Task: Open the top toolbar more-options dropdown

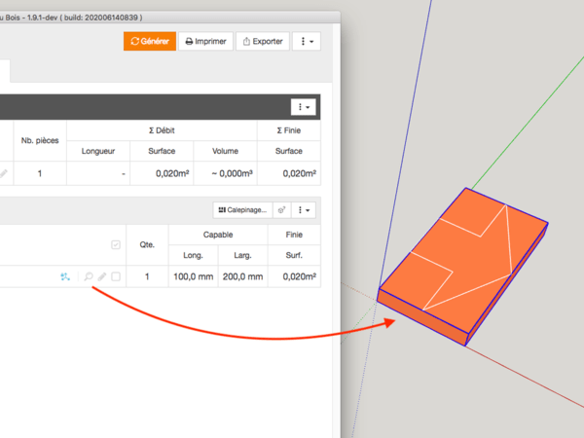Action: (307, 42)
